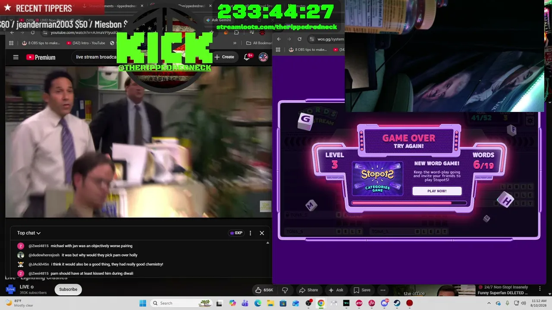Open live chat more options menu
The image size is (552, 310).
[x=250, y=233]
